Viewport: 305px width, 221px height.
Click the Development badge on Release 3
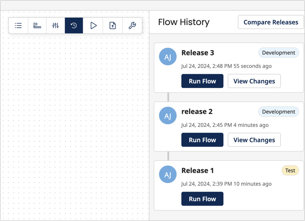(278, 53)
